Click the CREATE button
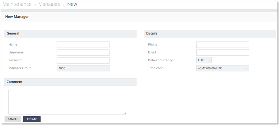280x126 pixels. (x=32, y=119)
